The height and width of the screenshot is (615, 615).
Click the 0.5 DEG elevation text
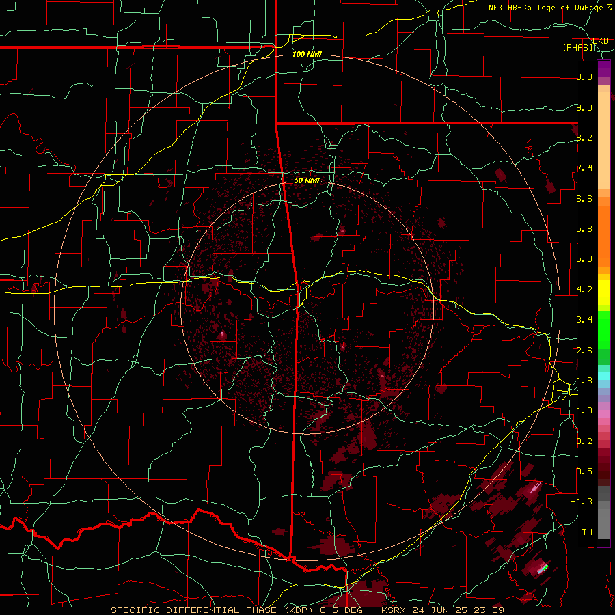coord(340,610)
